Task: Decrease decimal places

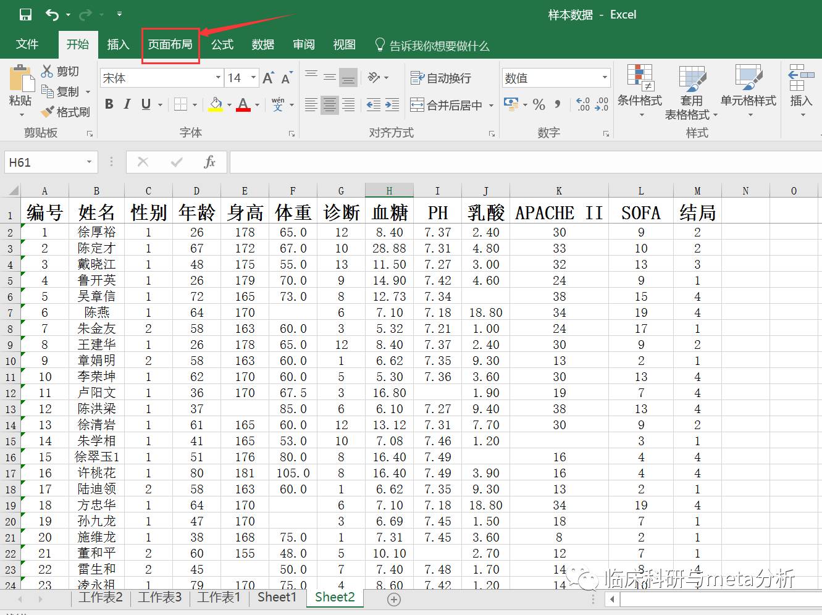Action: [602, 104]
